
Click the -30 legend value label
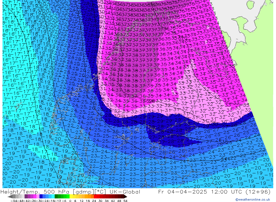point(39,201)
